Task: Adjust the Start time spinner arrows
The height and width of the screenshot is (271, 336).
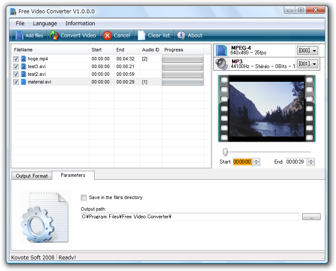Action: tap(256, 162)
